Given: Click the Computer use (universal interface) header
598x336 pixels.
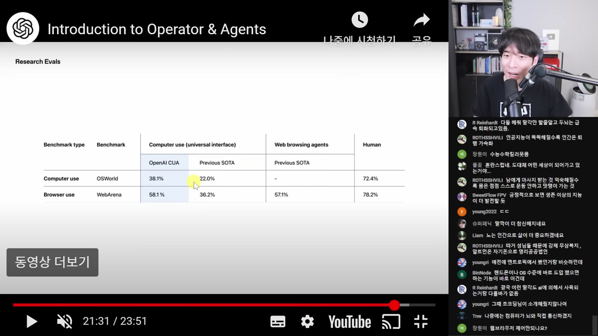Looking at the screenshot, I should (x=192, y=145).
